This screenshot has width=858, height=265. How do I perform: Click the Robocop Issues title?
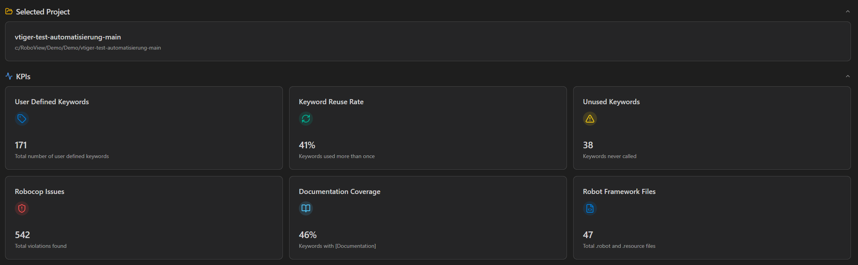click(39, 192)
